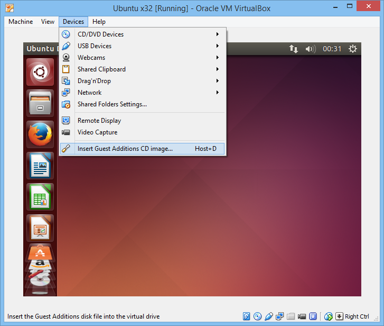This screenshot has width=384, height=326.
Task: Launch Firefox from Ubuntu launcher
Action: pos(40,134)
